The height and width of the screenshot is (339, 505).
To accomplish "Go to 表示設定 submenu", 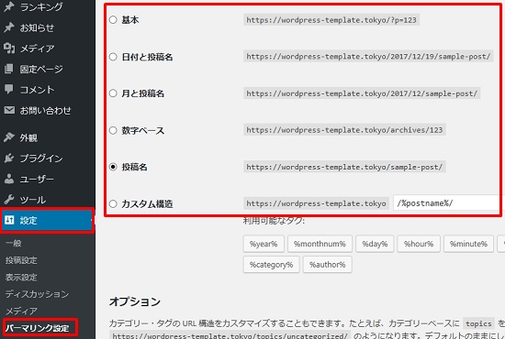I will pos(21,277).
